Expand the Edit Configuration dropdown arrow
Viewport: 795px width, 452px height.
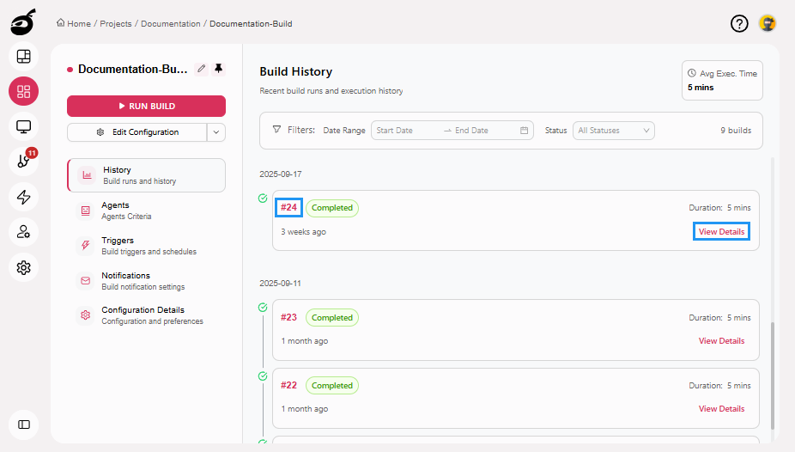pos(216,132)
